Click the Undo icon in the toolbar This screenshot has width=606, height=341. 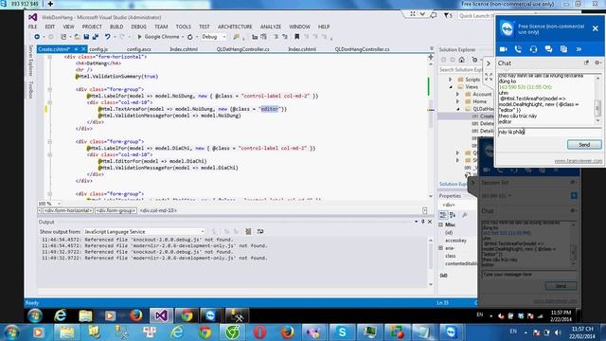point(107,37)
